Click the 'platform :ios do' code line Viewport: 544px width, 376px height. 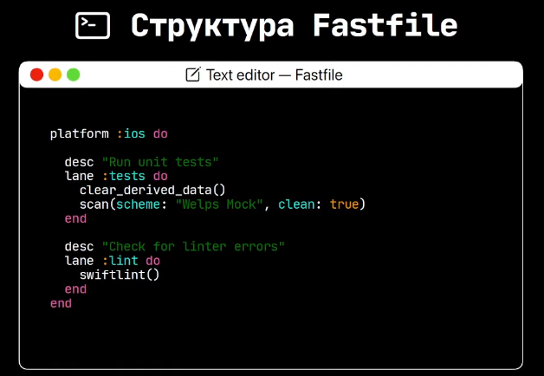tap(109, 134)
